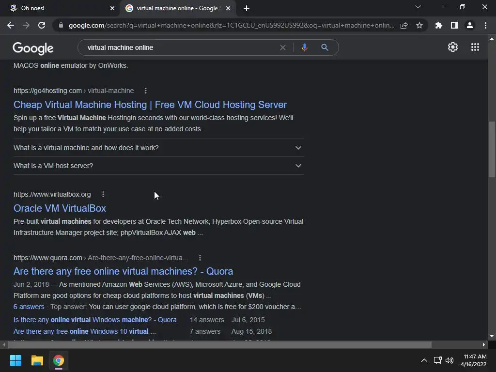The height and width of the screenshot is (372, 496).
Task: Open the Chrome profile avatar menu
Action: click(x=470, y=25)
